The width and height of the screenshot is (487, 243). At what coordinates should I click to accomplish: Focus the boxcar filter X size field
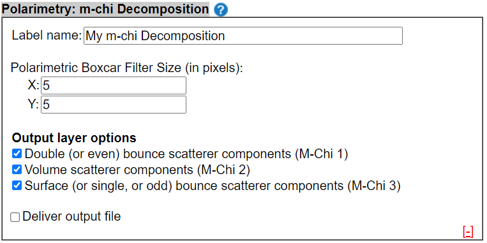pos(114,85)
